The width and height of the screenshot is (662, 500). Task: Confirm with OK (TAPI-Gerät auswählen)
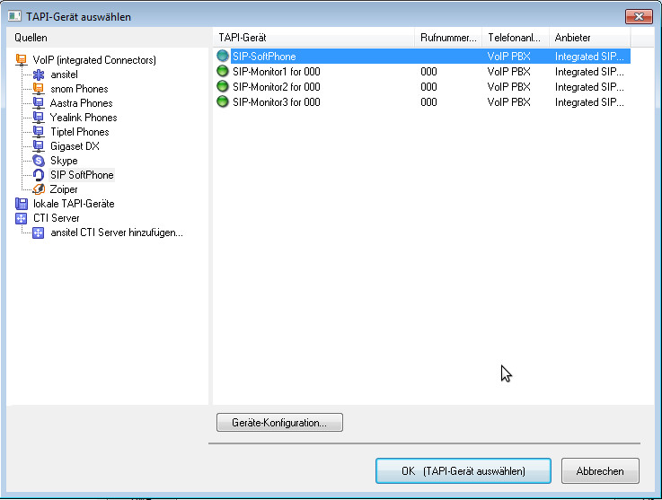tap(463, 471)
